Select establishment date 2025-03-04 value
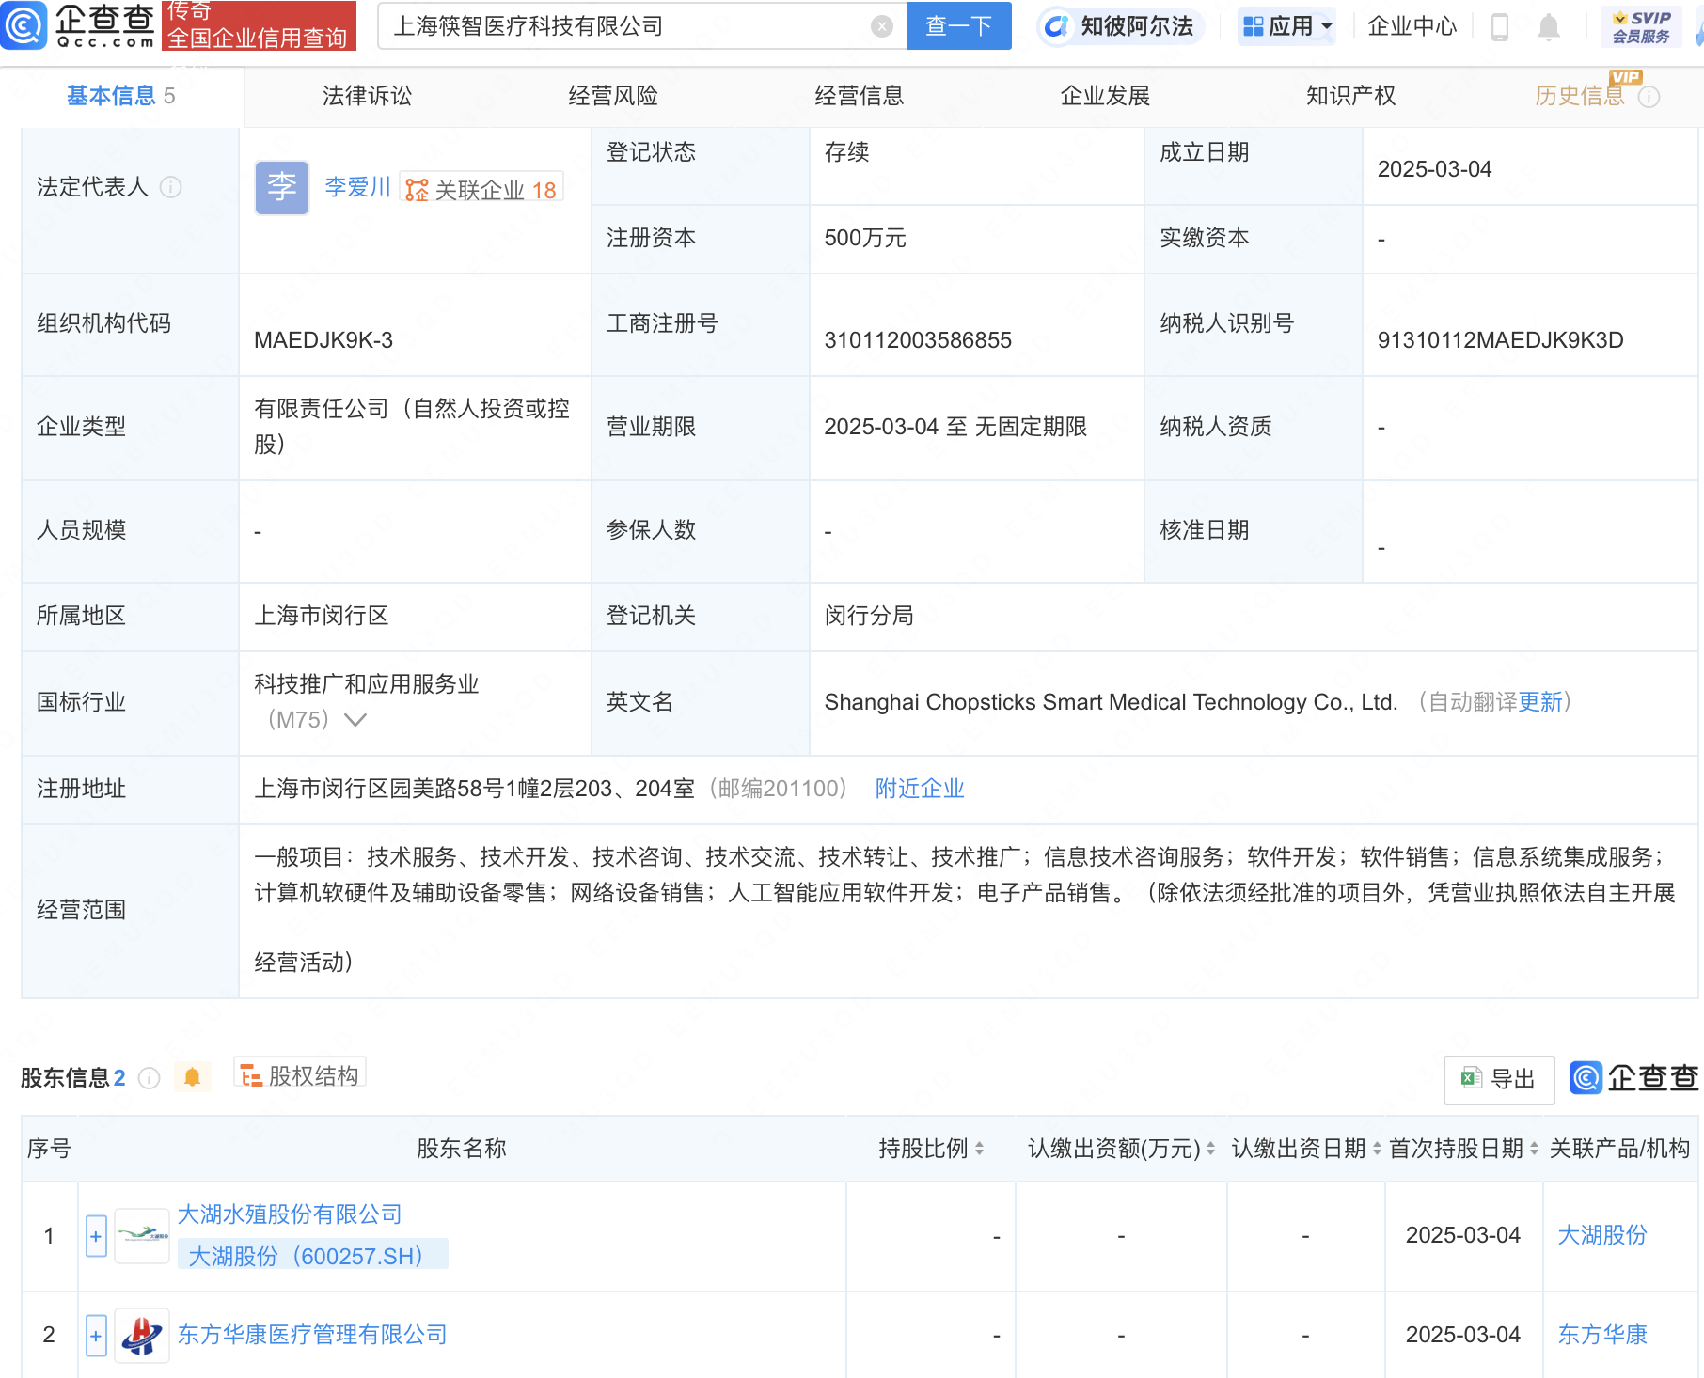The image size is (1704, 1378). (x=1435, y=169)
